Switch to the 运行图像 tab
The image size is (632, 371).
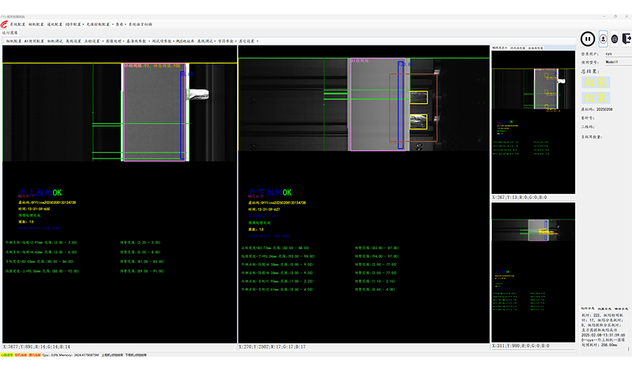[x=11, y=32]
